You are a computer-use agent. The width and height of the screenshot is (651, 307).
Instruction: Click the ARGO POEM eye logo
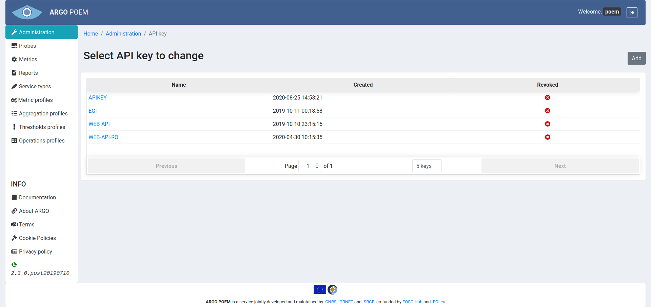(27, 13)
